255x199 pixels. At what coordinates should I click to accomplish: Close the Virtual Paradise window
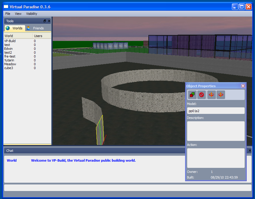(x=249, y=7)
